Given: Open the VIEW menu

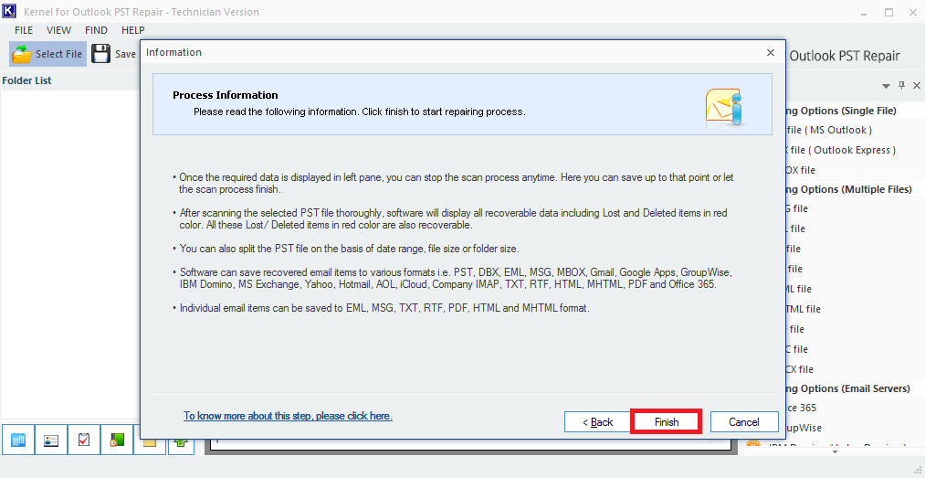Looking at the screenshot, I should coord(59,30).
